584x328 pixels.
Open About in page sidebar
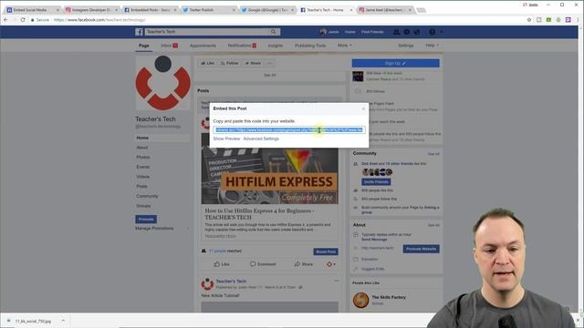click(x=142, y=148)
